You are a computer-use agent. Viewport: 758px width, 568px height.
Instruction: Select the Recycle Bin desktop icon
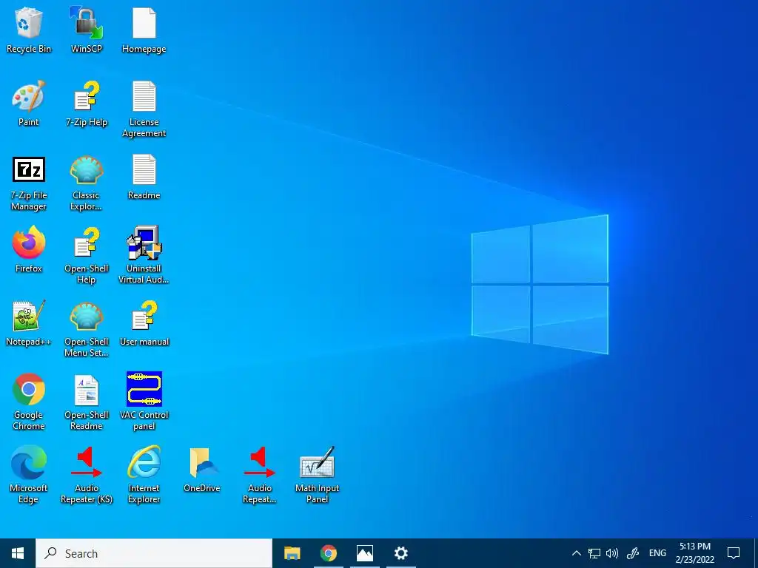click(29, 30)
